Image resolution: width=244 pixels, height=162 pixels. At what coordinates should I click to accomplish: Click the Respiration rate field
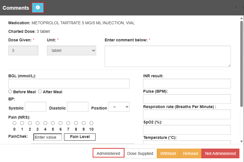click(187, 114)
